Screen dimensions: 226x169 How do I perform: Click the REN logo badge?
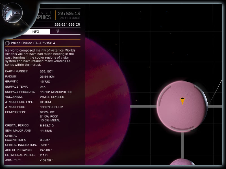(12, 13)
